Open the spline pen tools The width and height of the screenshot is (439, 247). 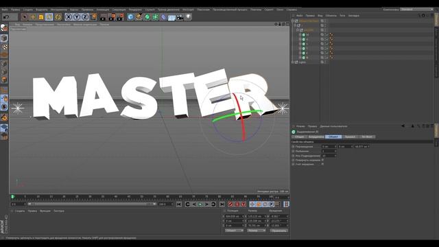[x=139, y=17]
